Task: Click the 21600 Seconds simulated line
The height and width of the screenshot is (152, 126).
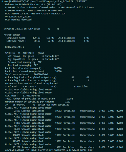Action: (68, 111)
